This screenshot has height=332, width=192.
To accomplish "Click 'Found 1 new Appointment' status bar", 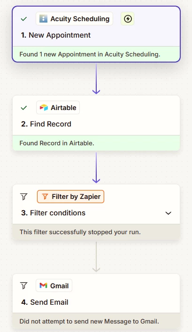I will (96, 54).
